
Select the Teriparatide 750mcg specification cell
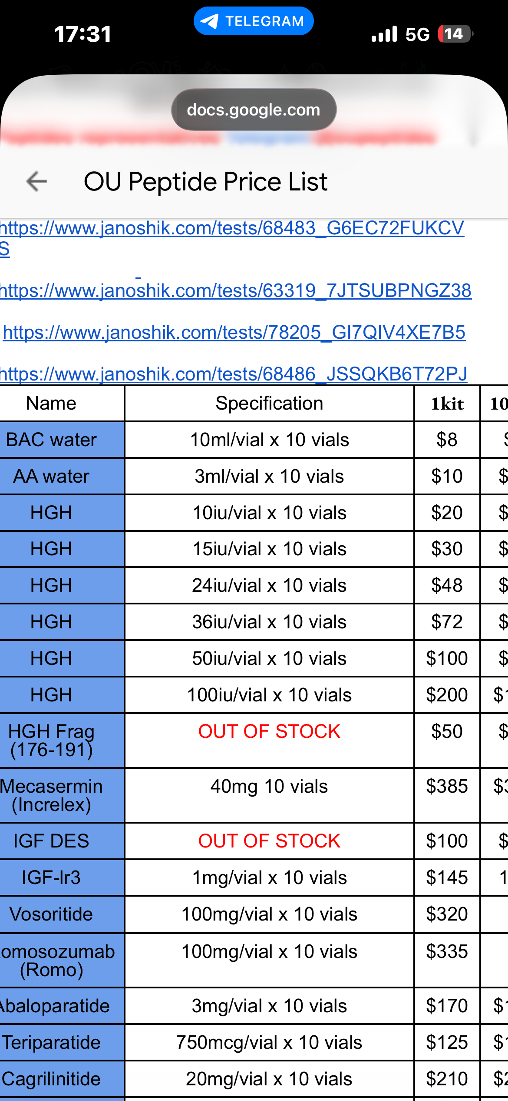point(269,1042)
